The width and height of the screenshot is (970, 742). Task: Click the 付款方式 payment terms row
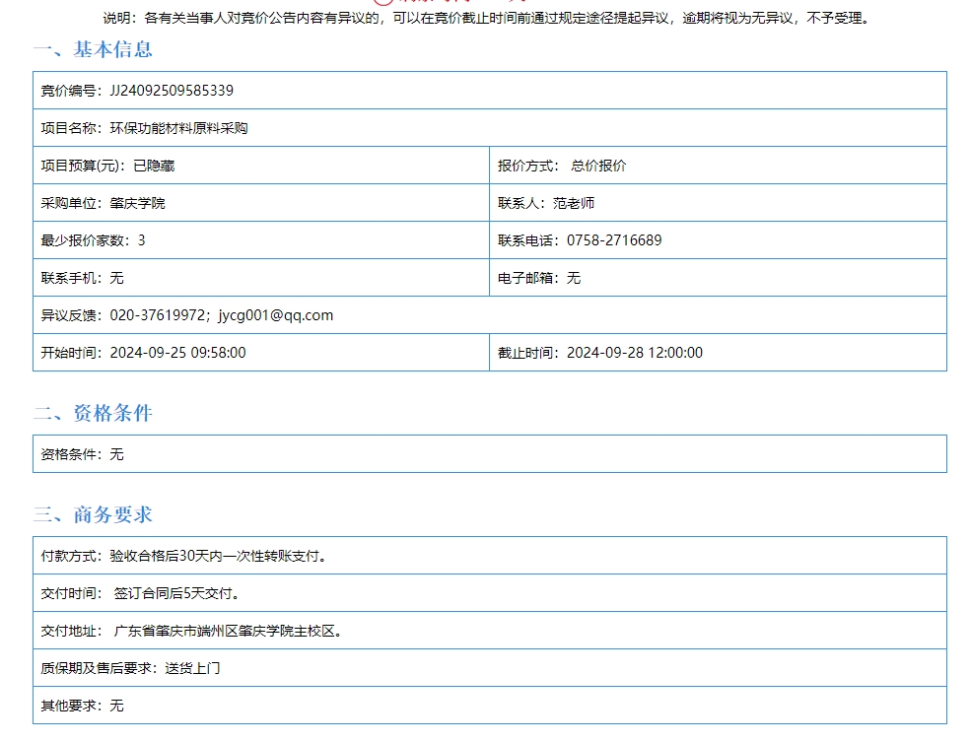point(183,556)
